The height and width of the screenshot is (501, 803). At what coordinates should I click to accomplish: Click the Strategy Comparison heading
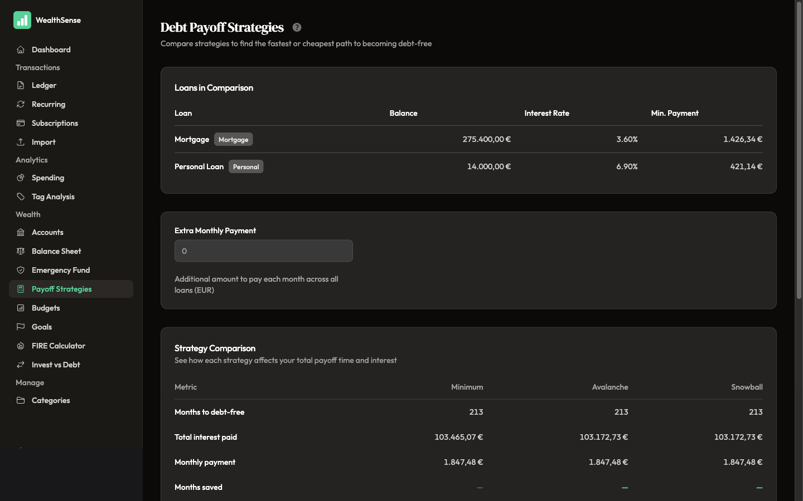[215, 348]
